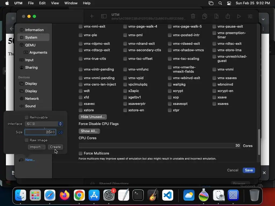The height and width of the screenshot is (206, 275).
Task: Open the UTM application menu
Action: tap(18, 3)
